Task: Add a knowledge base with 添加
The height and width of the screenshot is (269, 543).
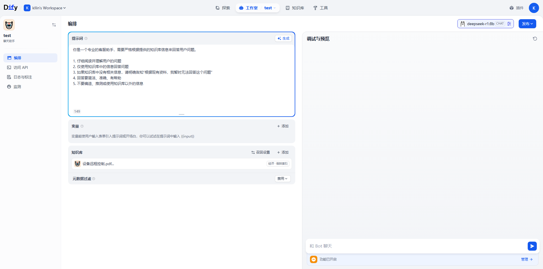Action: 283,152
